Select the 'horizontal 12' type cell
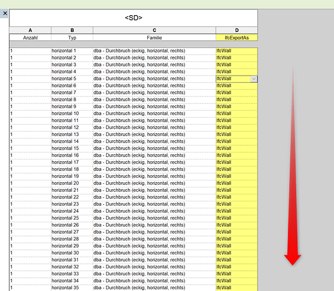This screenshot has width=334, height=291. pos(72,127)
